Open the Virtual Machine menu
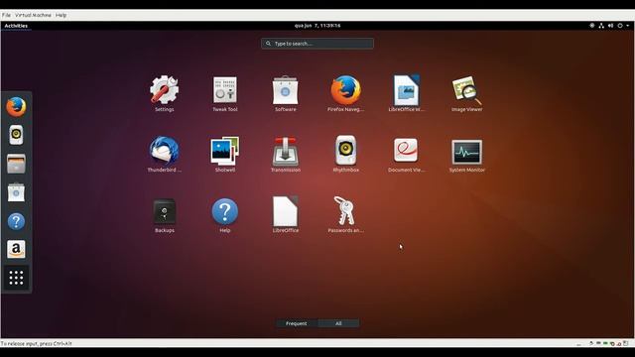The height and width of the screenshot is (357, 635). click(x=33, y=15)
